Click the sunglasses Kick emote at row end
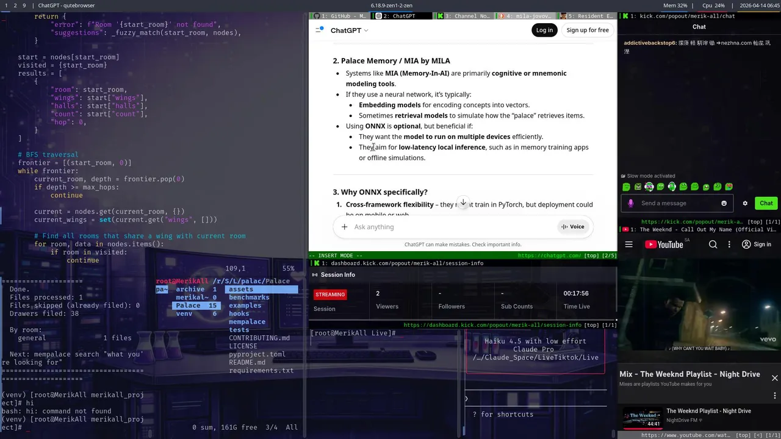Viewport: 781px width, 439px height. pyautogui.click(x=729, y=187)
